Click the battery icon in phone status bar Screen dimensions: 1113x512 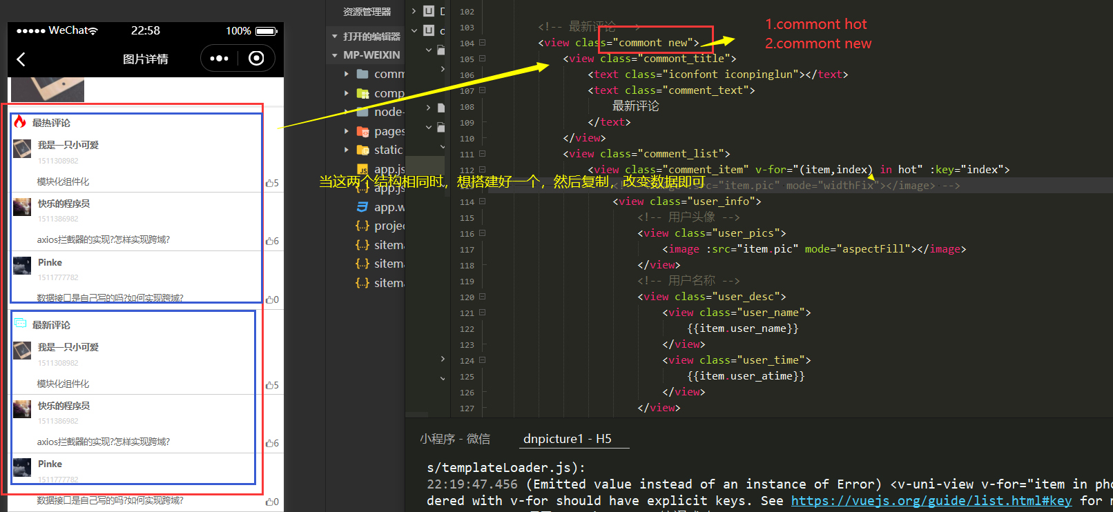click(267, 31)
